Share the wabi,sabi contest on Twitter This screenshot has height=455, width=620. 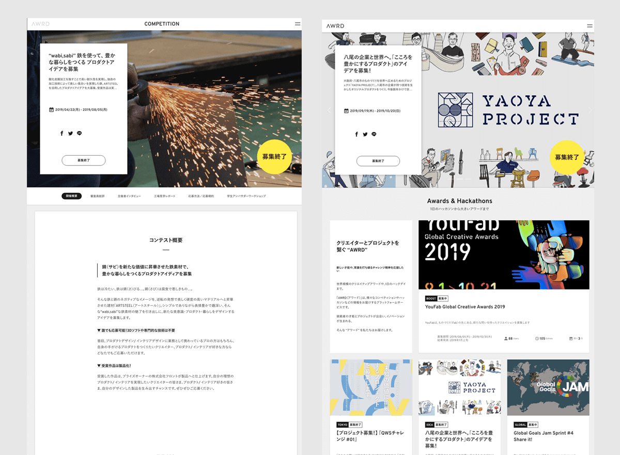pos(70,133)
